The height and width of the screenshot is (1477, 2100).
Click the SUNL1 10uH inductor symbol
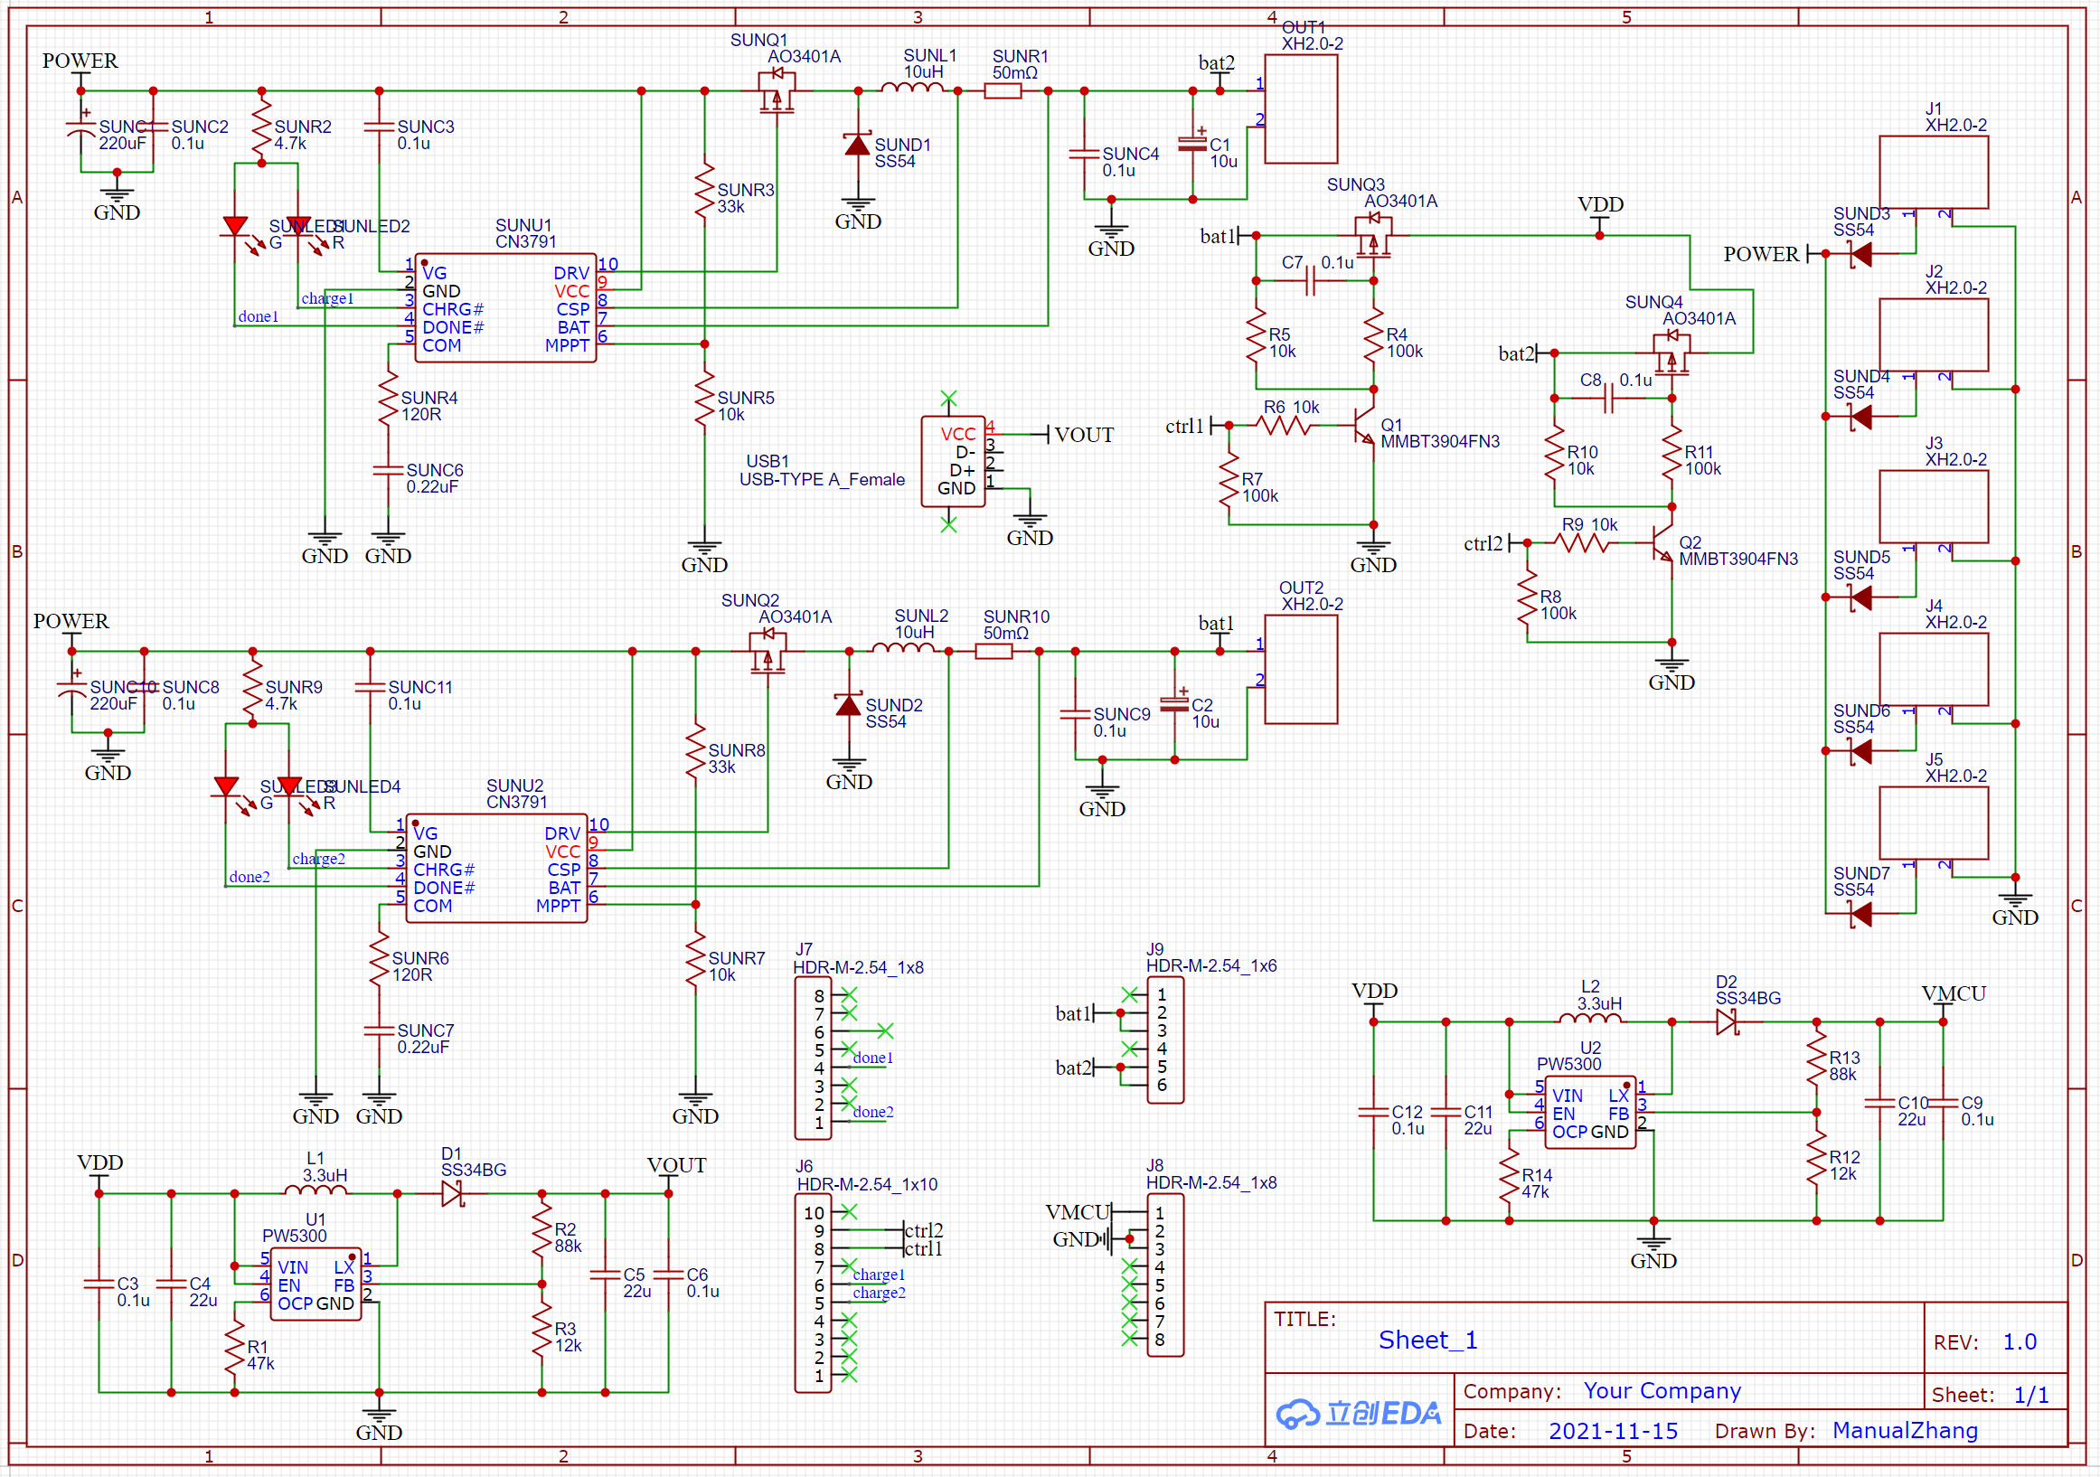tap(912, 89)
